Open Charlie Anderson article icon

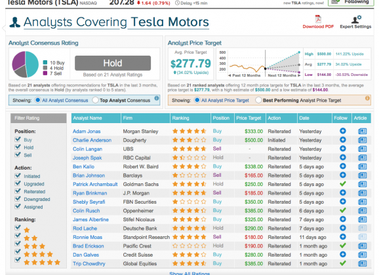click(x=362, y=140)
